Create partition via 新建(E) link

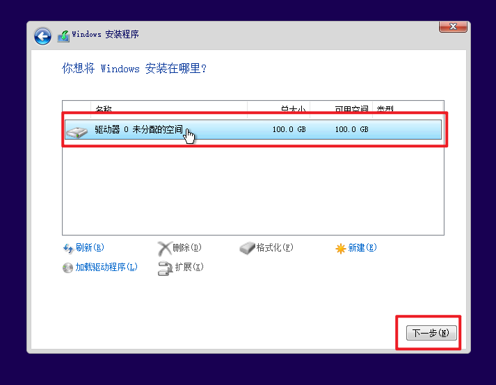click(x=362, y=248)
